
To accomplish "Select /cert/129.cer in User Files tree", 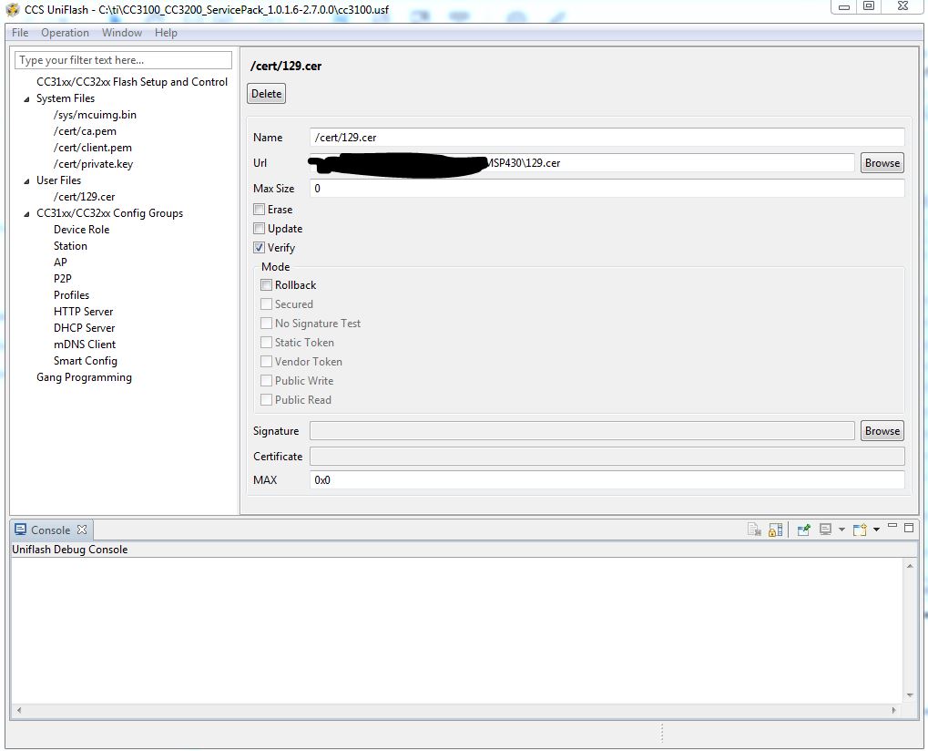I will 84,197.
